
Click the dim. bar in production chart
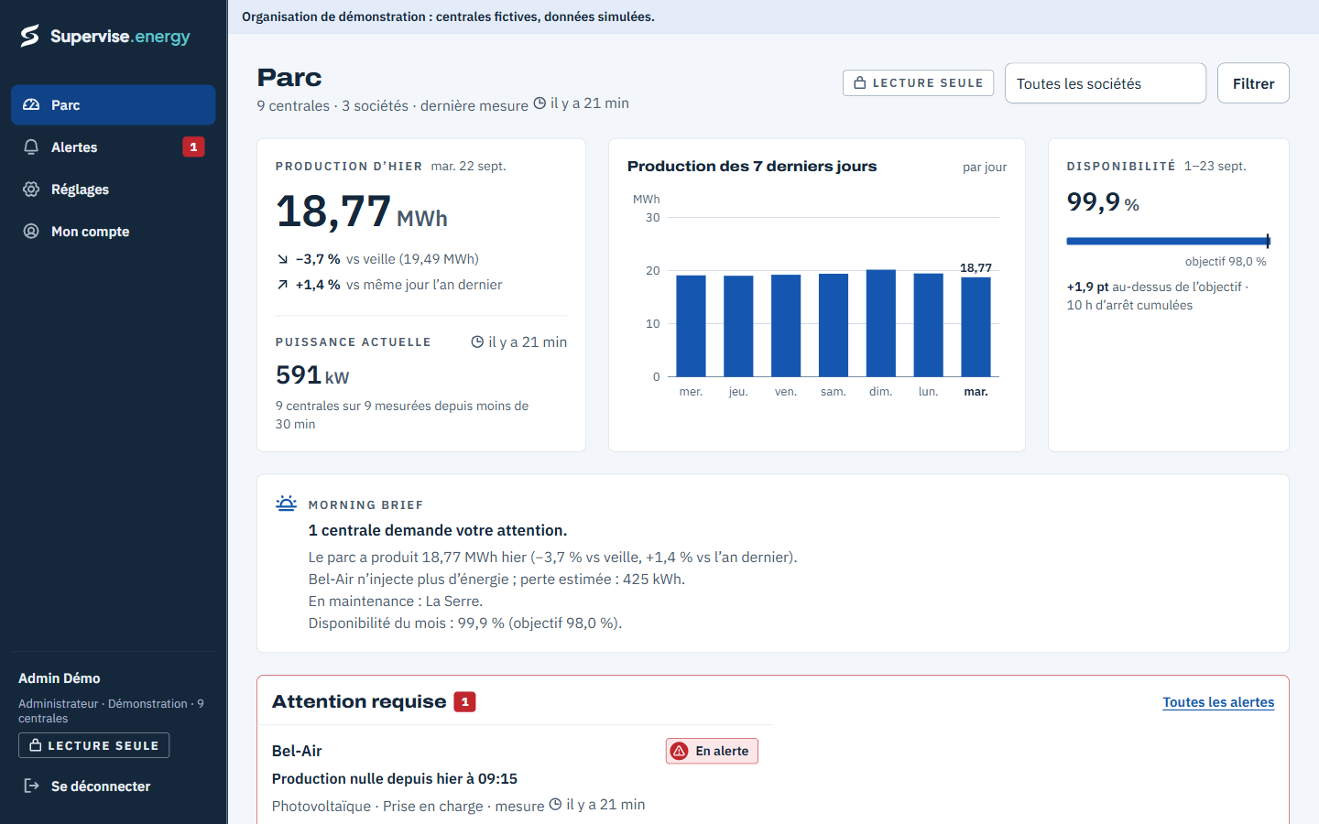tap(881, 323)
